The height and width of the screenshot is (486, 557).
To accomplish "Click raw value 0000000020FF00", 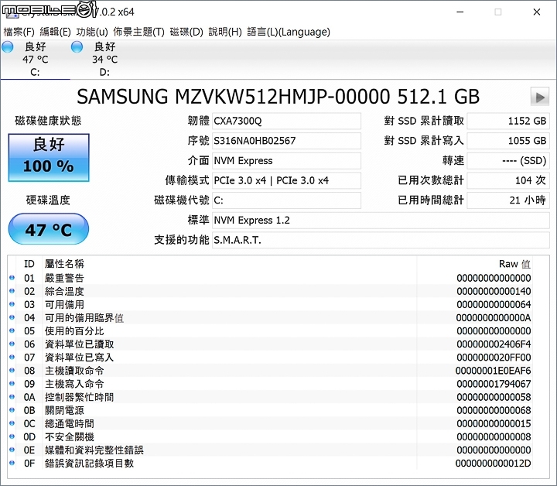I will pos(494,358).
